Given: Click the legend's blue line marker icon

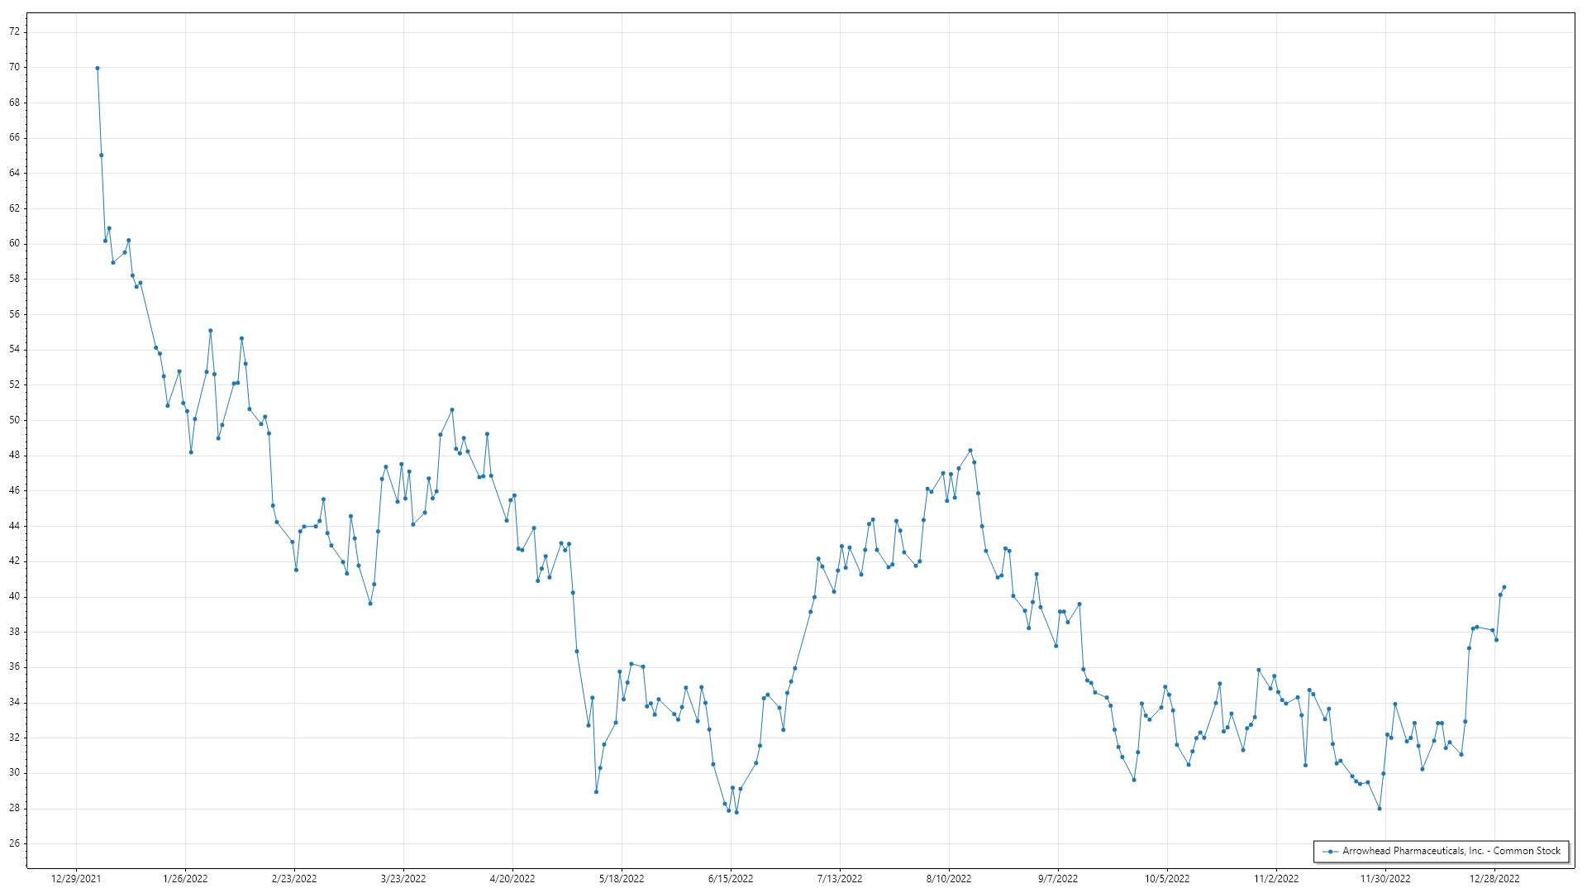Looking at the screenshot, I should 1330,851.
